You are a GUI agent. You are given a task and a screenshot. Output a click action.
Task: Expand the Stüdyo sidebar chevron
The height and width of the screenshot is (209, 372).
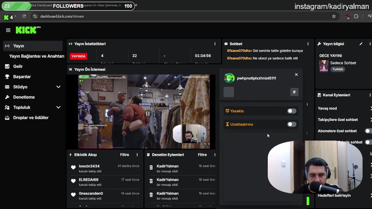click(x=58, y=87)
